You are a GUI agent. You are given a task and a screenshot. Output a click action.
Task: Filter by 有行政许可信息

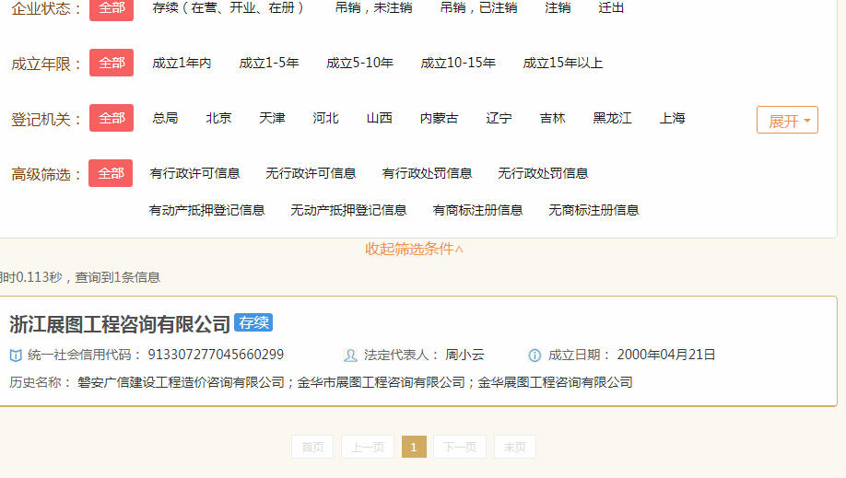point(194,173)
